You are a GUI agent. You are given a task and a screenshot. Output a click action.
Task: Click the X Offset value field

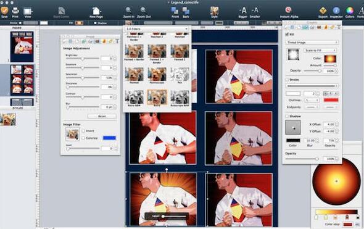329,125
